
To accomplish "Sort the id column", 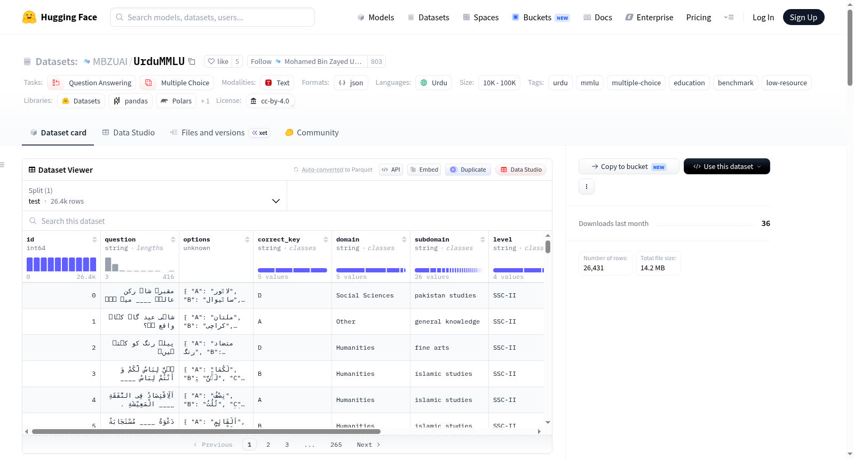I will 94,239.
